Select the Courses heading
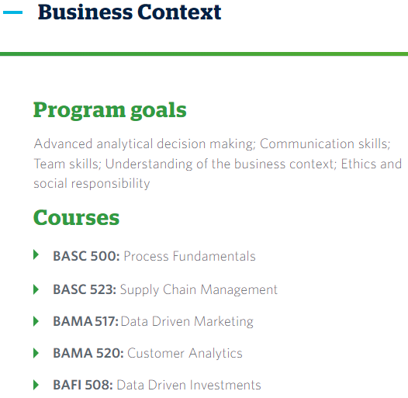The width and height of the screenshot is (408, 398). tap(76, 217)
